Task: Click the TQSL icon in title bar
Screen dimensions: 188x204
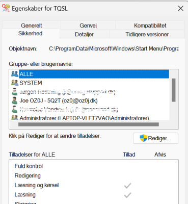Action: (6, 8)
